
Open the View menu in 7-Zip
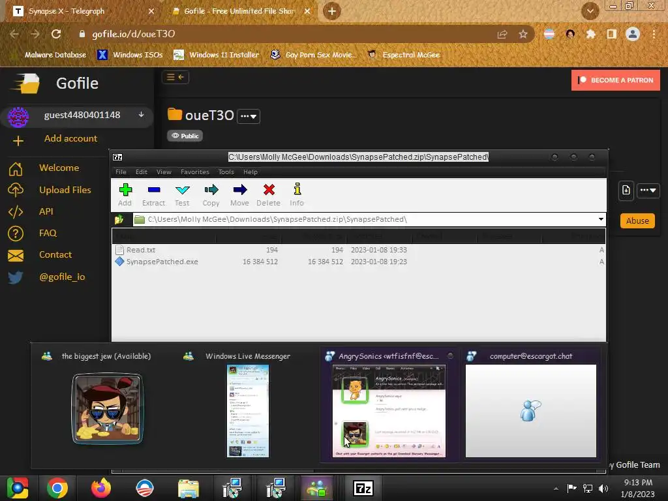(x=164, y=172)
